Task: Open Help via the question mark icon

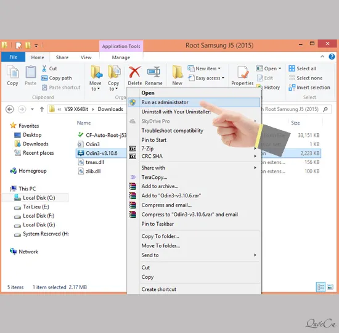Action: (x=332, y=57)
